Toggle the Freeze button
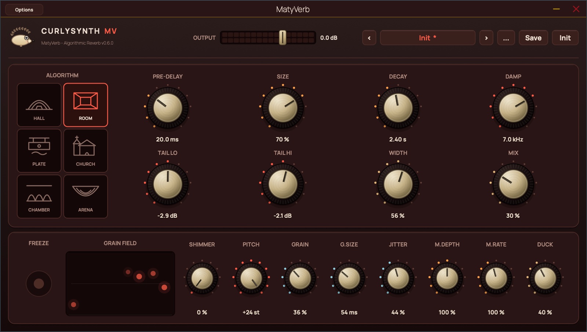This screenshot has width=587, height=332. 39,283
